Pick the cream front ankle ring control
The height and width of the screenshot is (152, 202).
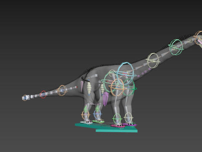(x=128, y=117)
